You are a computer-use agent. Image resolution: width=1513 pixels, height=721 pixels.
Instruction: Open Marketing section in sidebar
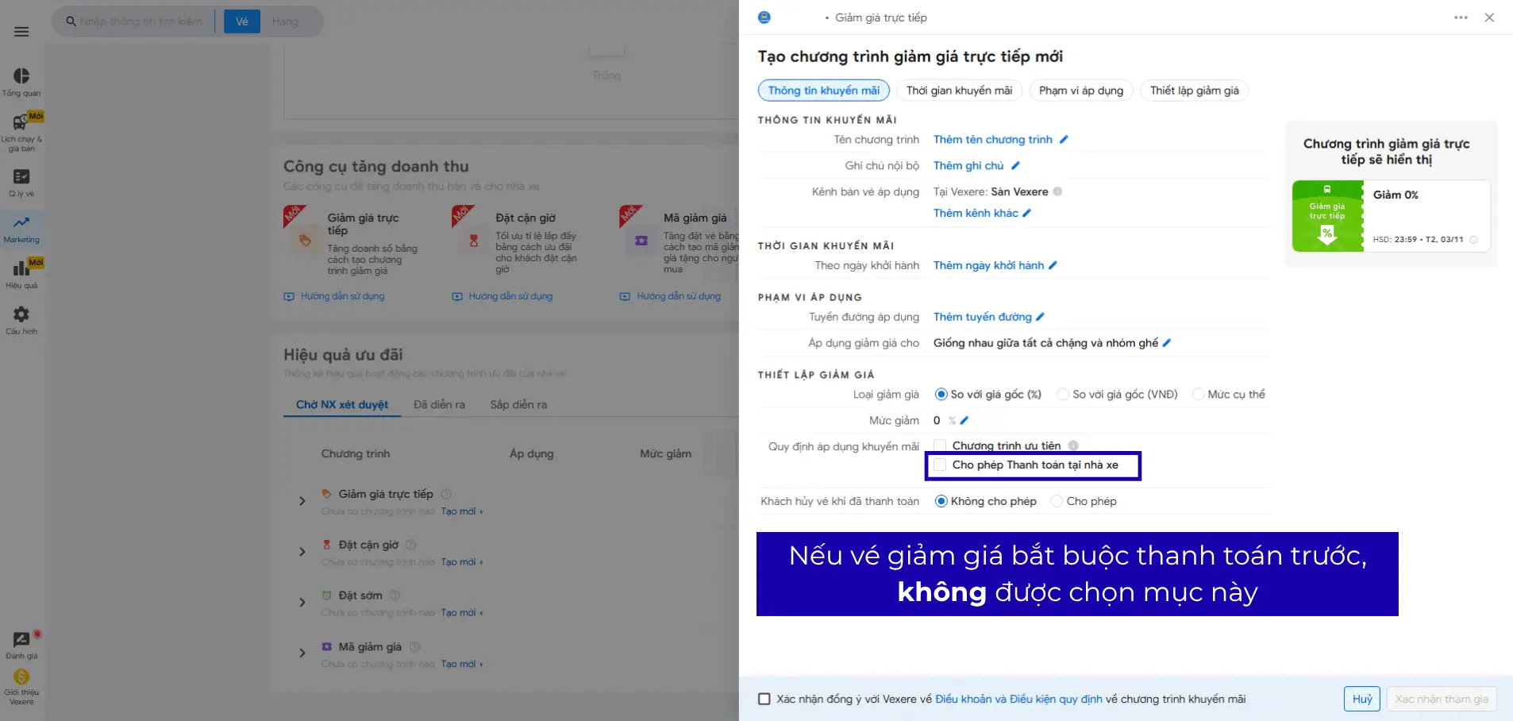[x=21, y=229]
